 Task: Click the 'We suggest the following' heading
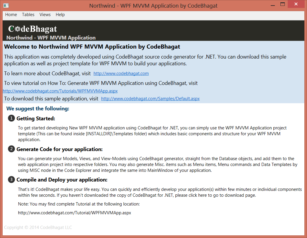click(38, 109)
